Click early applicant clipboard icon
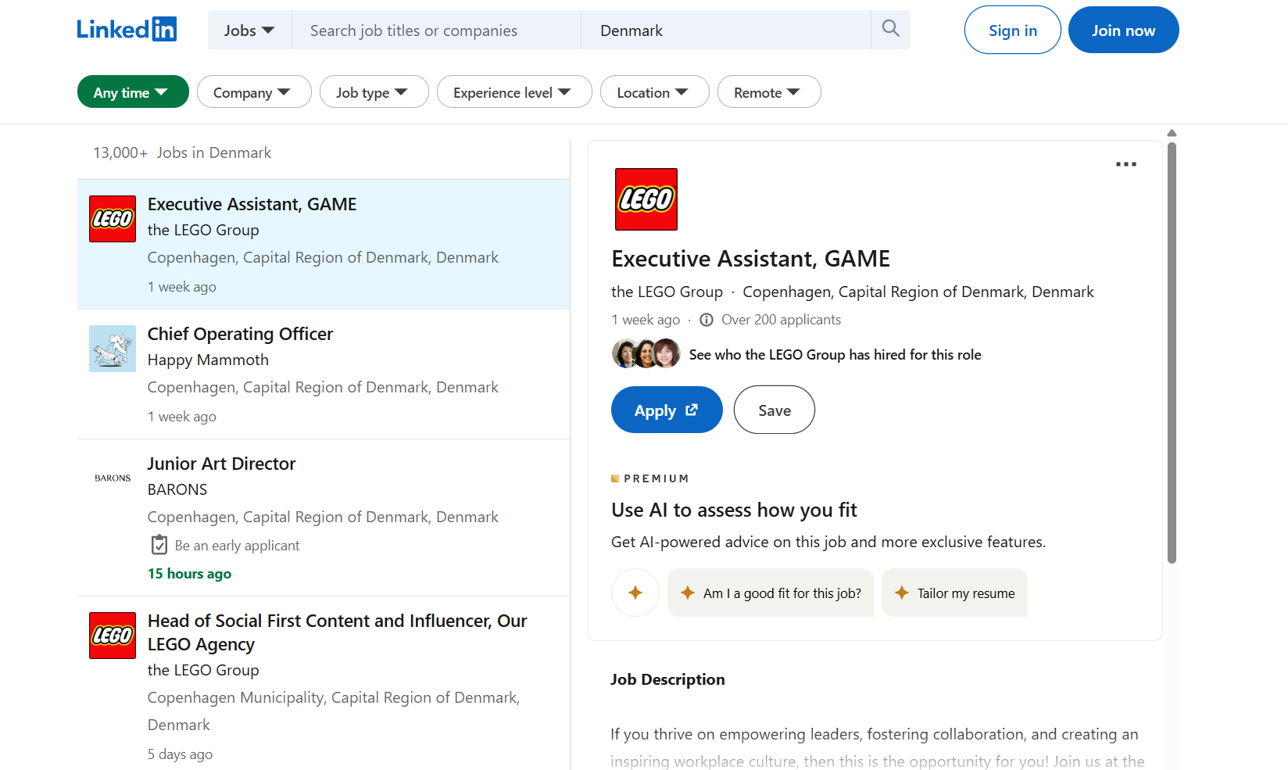 [x=159, y=545]
